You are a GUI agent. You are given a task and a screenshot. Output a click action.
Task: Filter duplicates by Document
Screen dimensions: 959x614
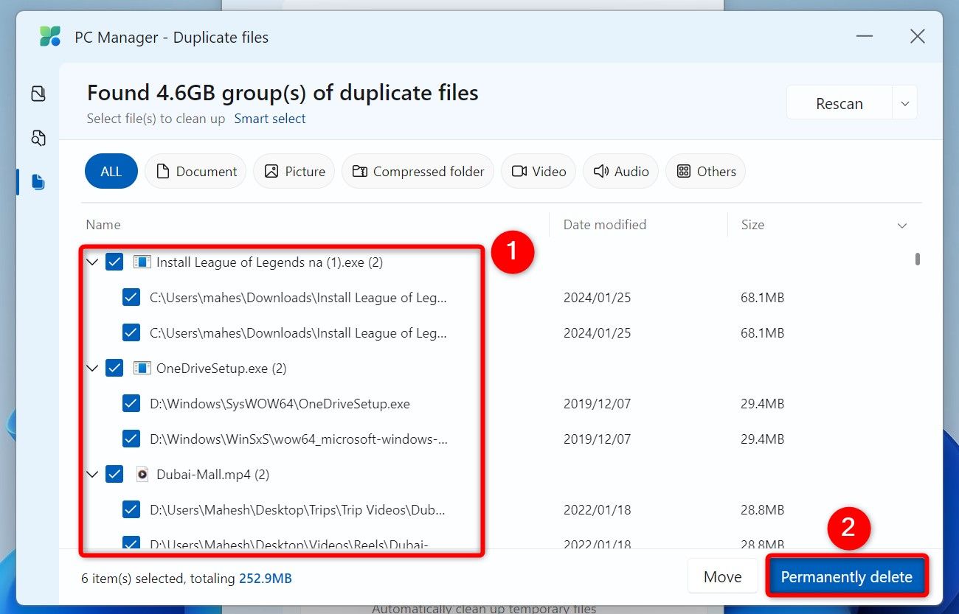pyautogui.click(x=195, y=172)
